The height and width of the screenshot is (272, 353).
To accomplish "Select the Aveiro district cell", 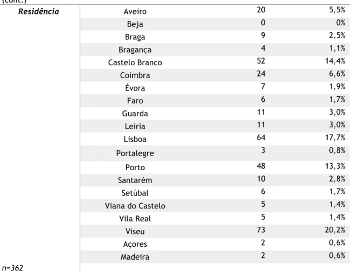I will click(135, 11).
